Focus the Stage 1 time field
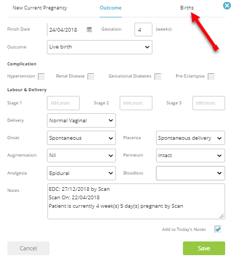The width and height of the screenshot is (232, 262). pyautogui.click(x=63, y=103)
